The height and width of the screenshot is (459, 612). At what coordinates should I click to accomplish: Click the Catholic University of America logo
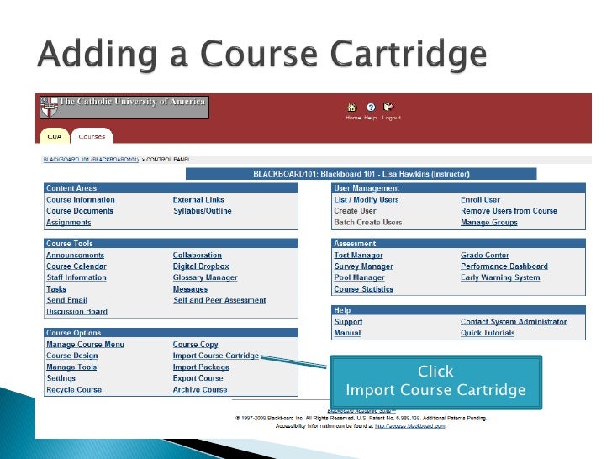tap(124, 107)
